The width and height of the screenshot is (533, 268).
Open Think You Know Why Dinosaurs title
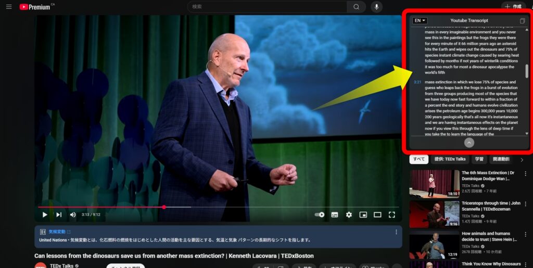491,264
